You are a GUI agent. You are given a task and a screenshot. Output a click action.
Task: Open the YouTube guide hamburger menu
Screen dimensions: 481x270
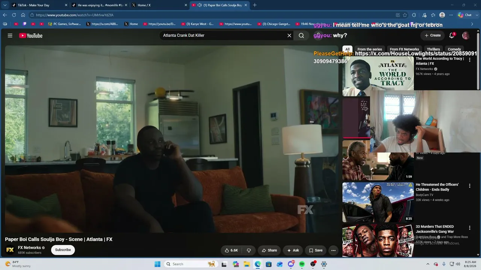pos(10,36)
